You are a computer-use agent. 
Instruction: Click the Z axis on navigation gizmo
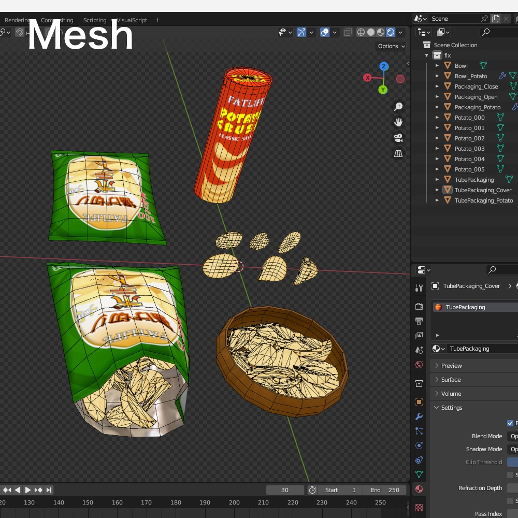(x=383, y=66)
